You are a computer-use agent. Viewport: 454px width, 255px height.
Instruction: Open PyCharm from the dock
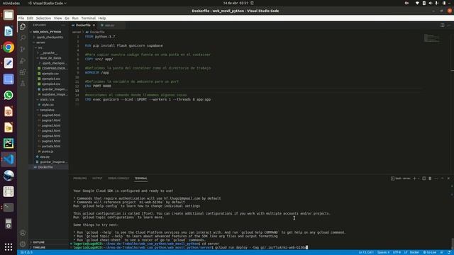pyautogui.click(x=9, y=143)
